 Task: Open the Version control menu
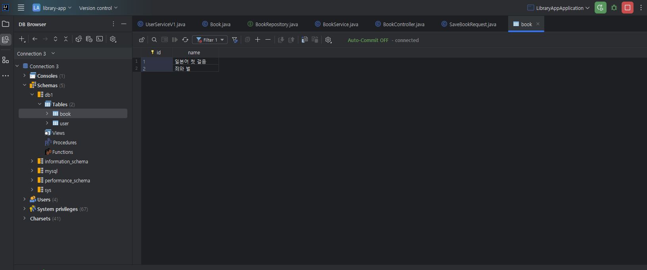98,8
